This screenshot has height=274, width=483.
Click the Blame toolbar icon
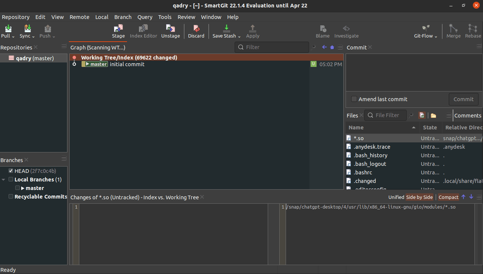tap(323, 28)
